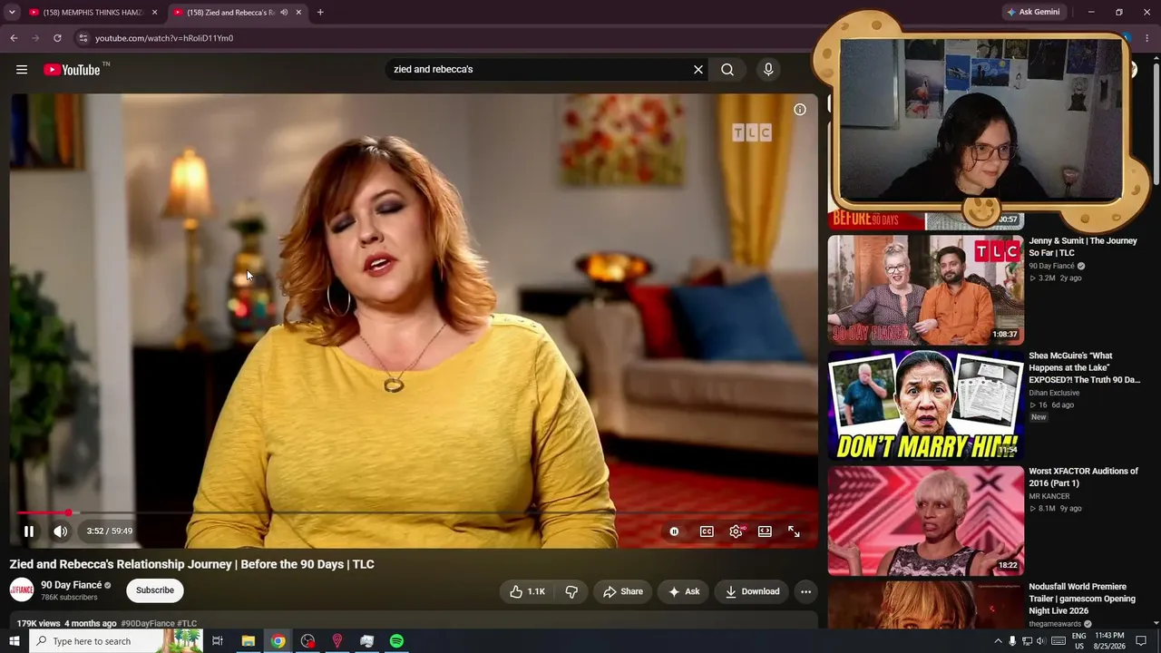Dislike the video

coord(571,591)
